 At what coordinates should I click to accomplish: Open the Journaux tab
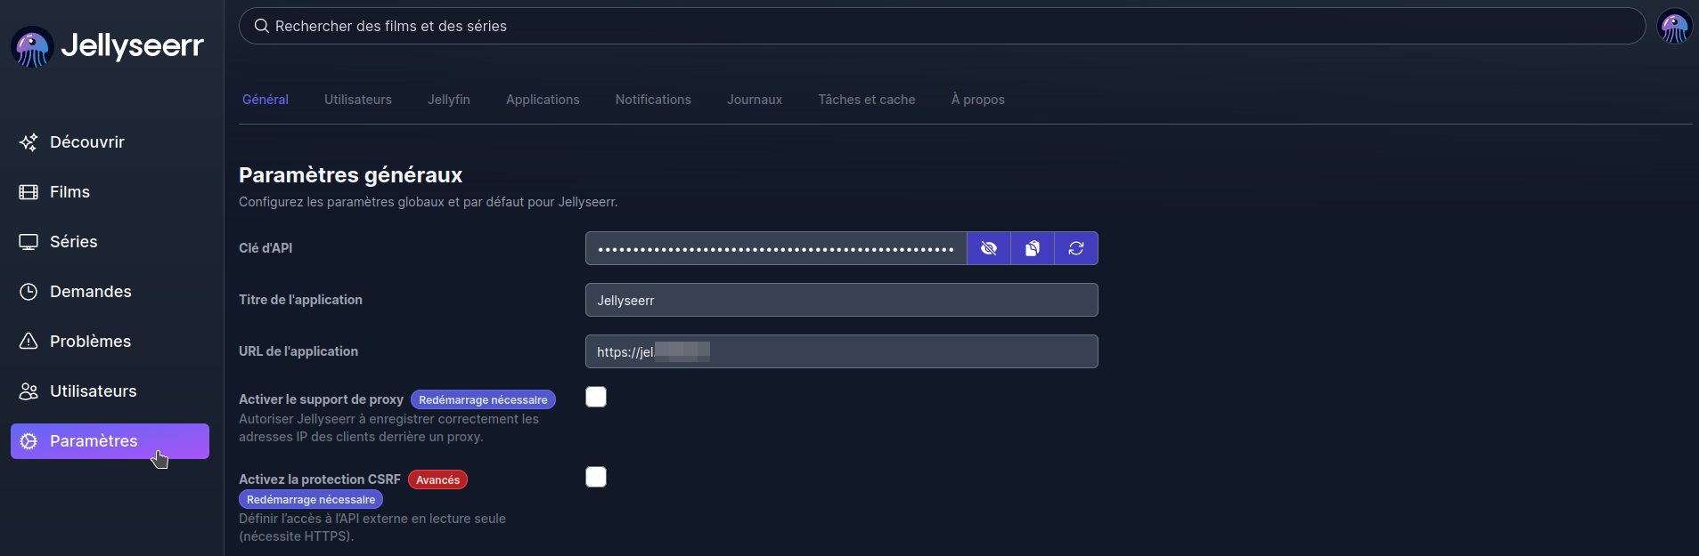[755, 100]
